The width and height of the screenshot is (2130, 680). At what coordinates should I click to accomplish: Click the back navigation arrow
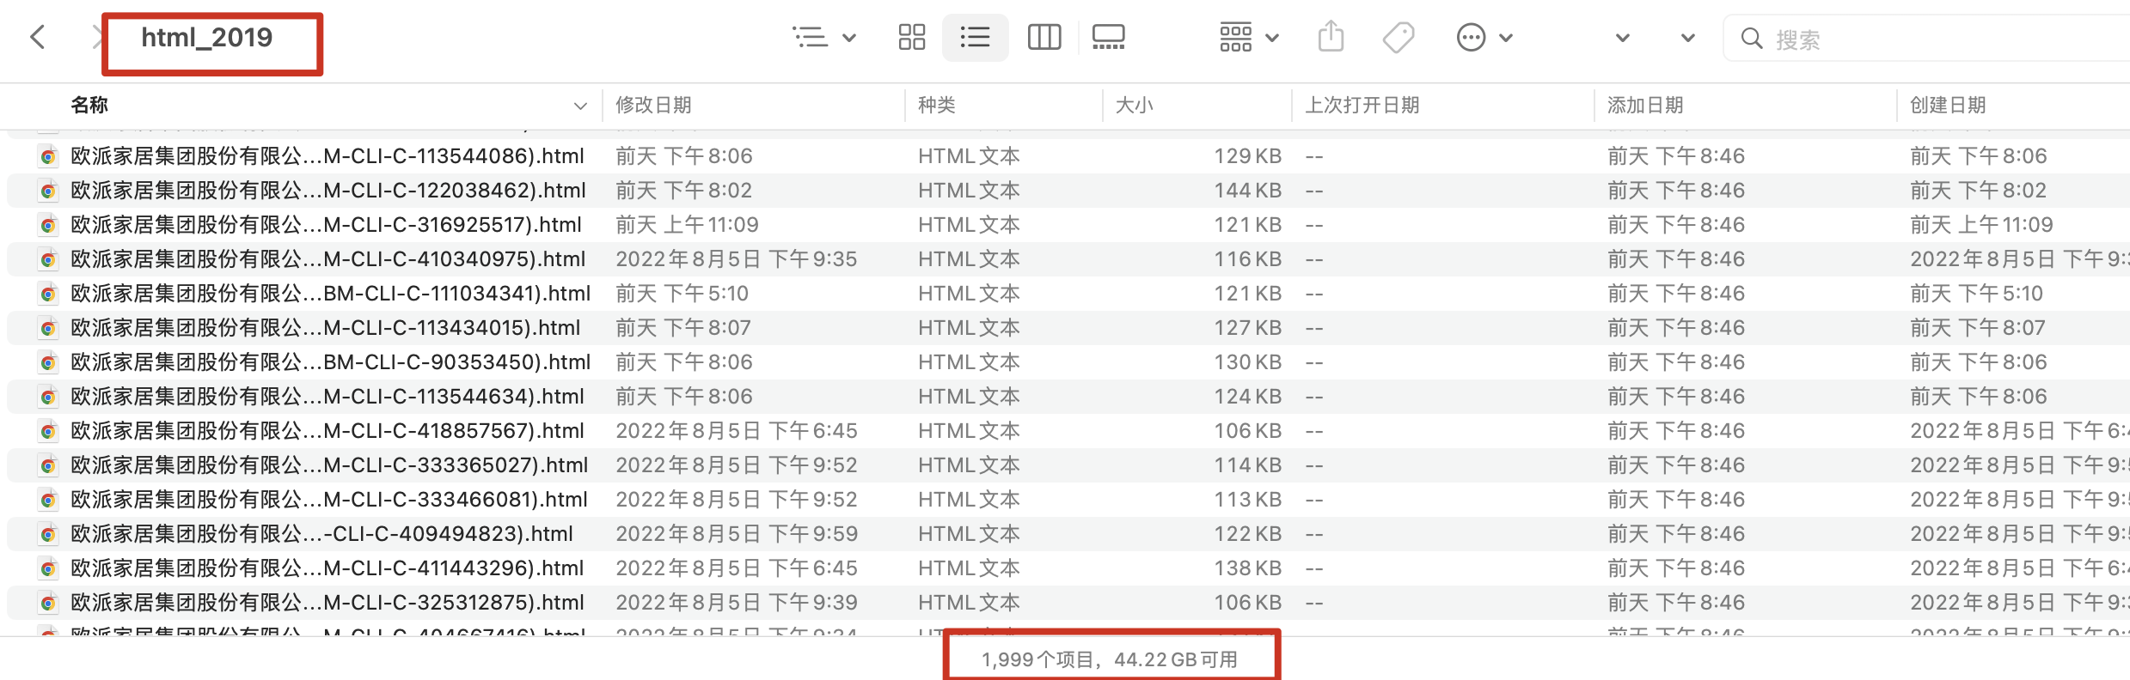38,38
